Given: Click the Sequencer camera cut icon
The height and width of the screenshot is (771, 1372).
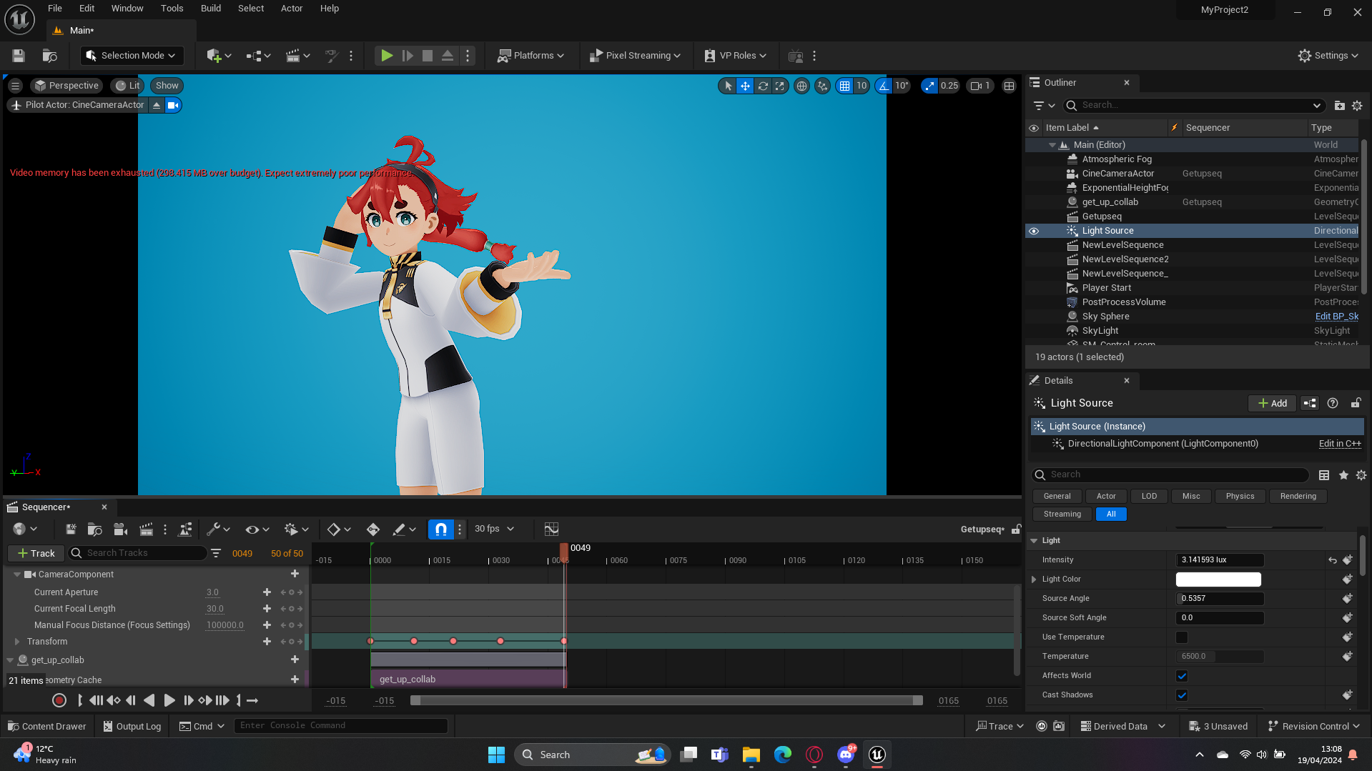Looking at the screenshot, I should 120,529.
